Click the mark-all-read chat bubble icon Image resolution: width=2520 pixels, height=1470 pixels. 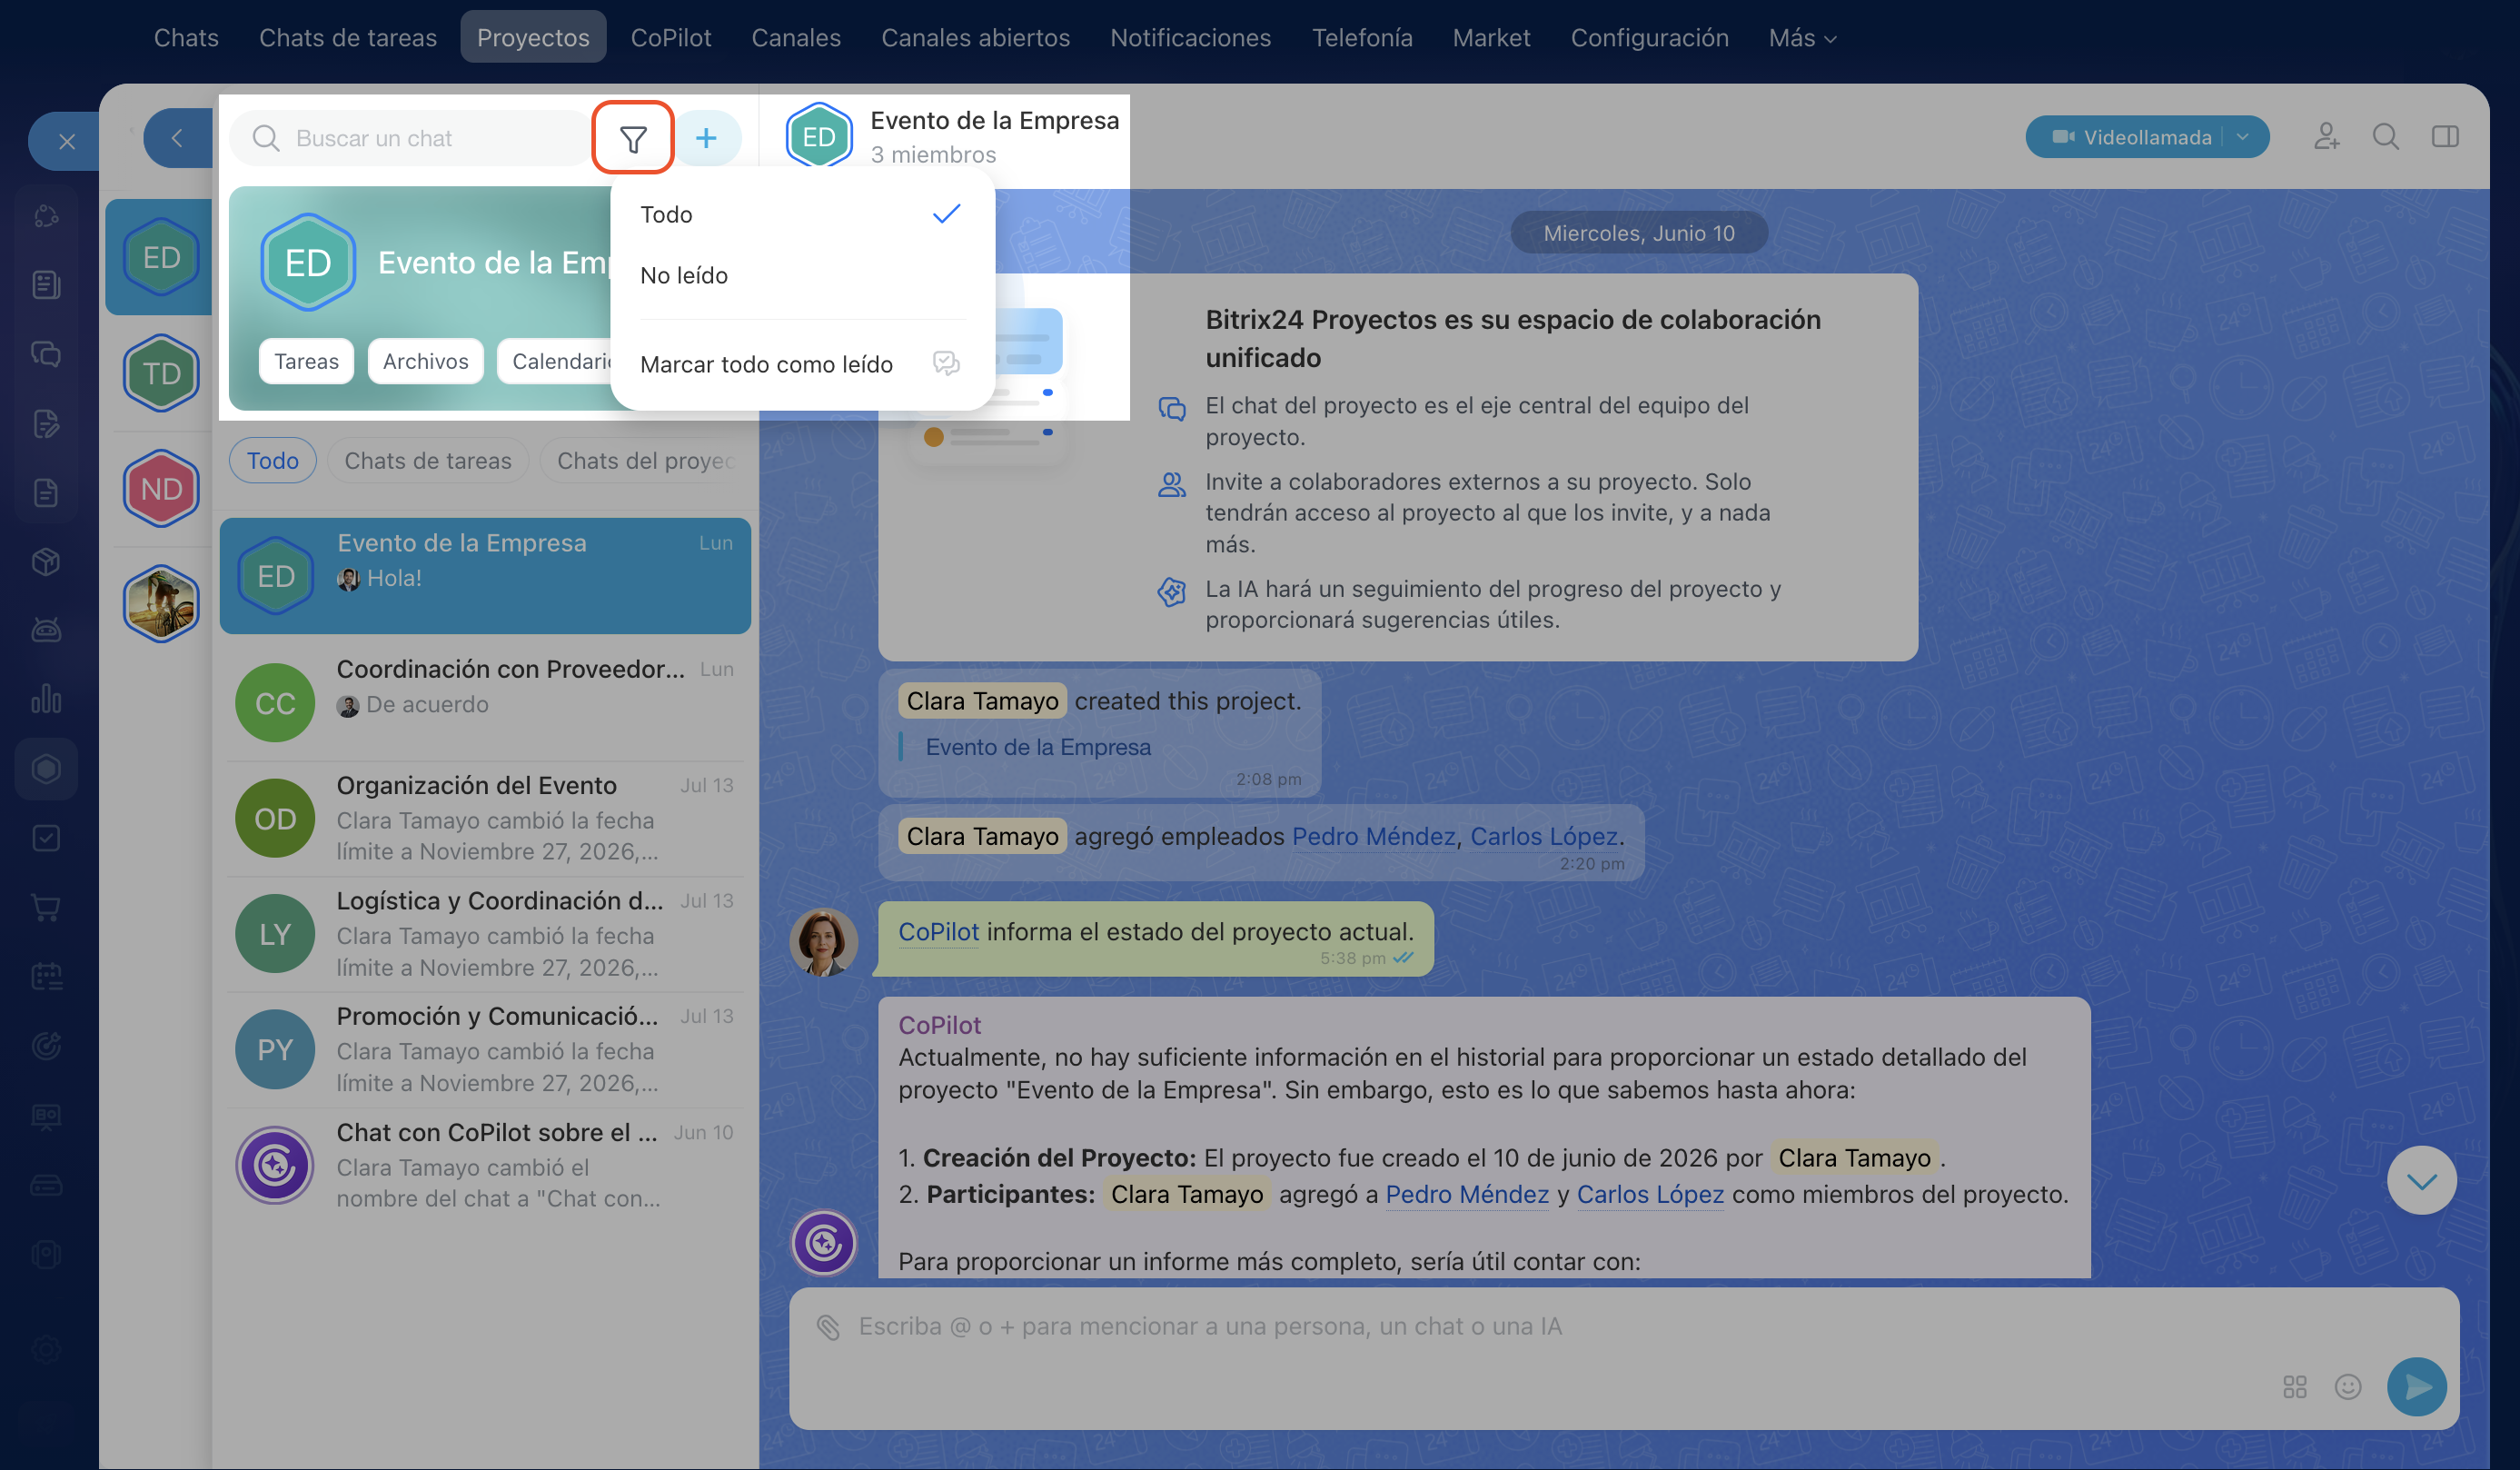click(946, 363)
